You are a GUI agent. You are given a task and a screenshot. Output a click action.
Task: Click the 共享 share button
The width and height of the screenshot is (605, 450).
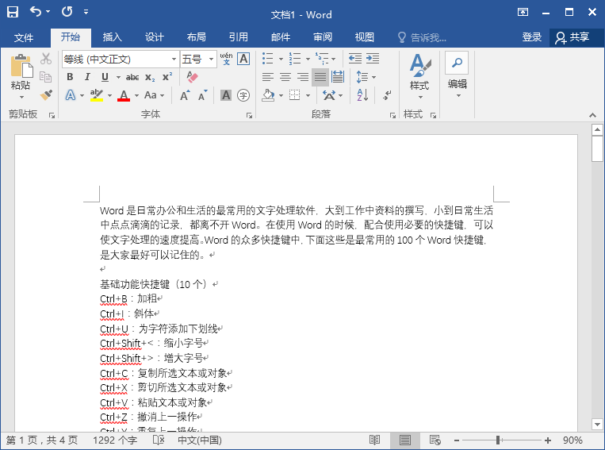(572, 37)
